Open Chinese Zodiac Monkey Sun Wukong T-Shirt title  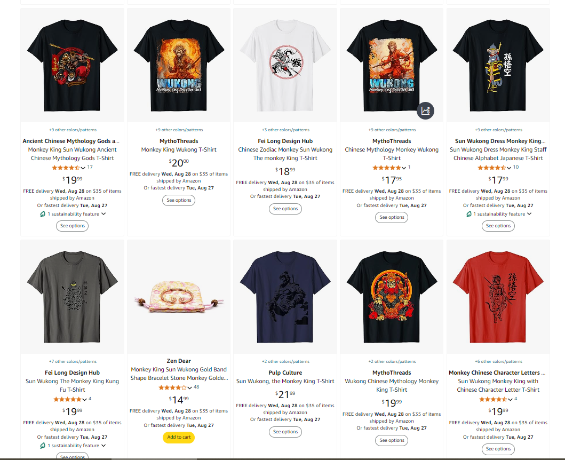click(x=285, y=154)
